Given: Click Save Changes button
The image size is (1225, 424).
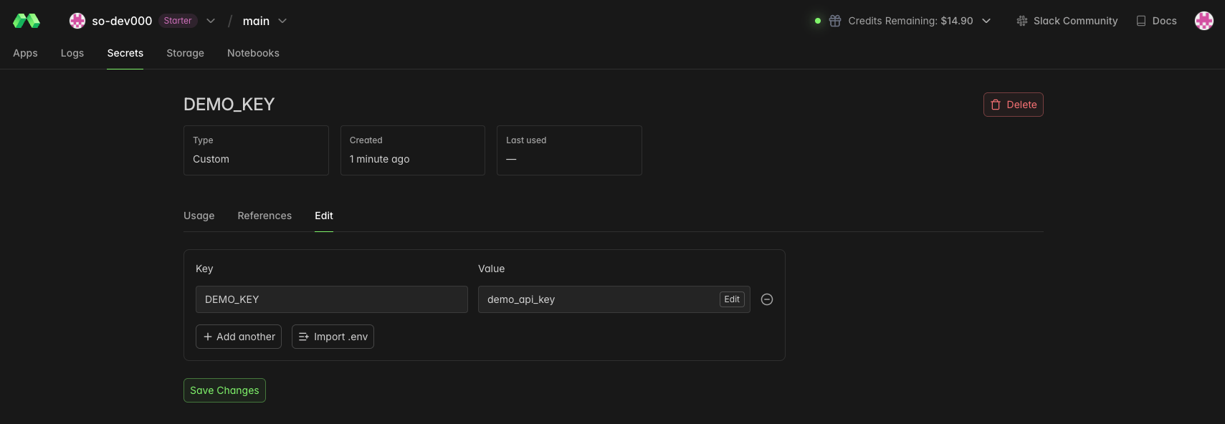Looking at the screenshot, I should [224, 390].
